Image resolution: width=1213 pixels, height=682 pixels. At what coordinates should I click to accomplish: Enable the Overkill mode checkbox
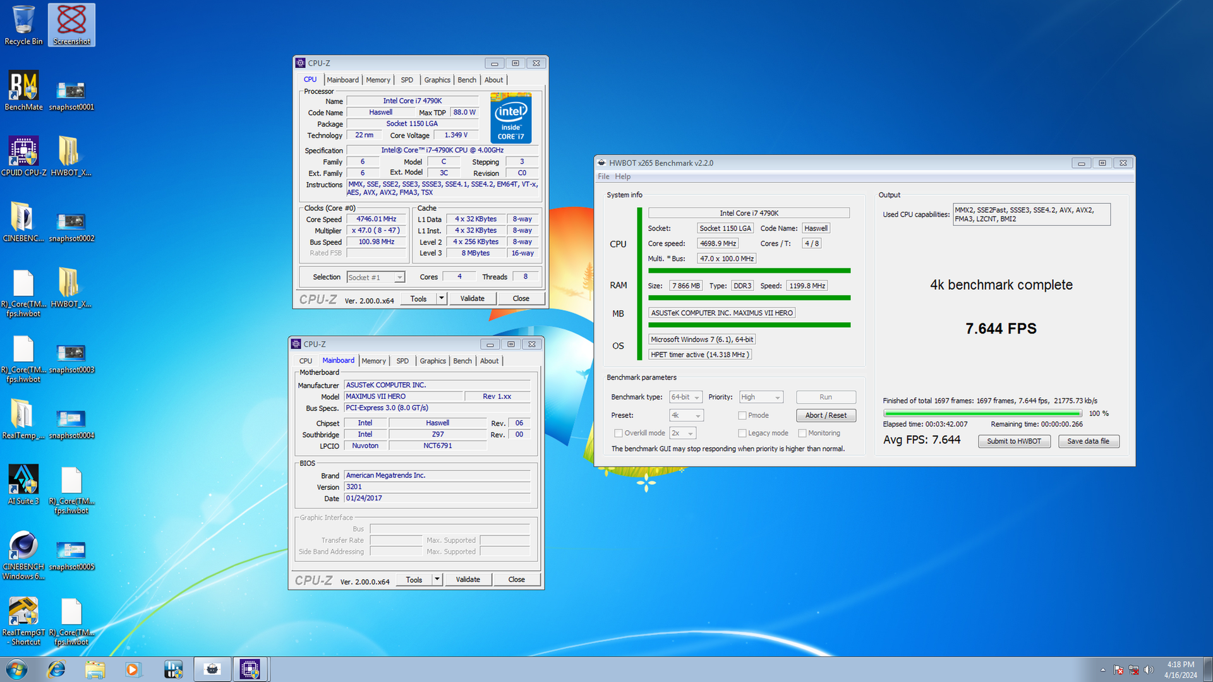pos(619,433)
